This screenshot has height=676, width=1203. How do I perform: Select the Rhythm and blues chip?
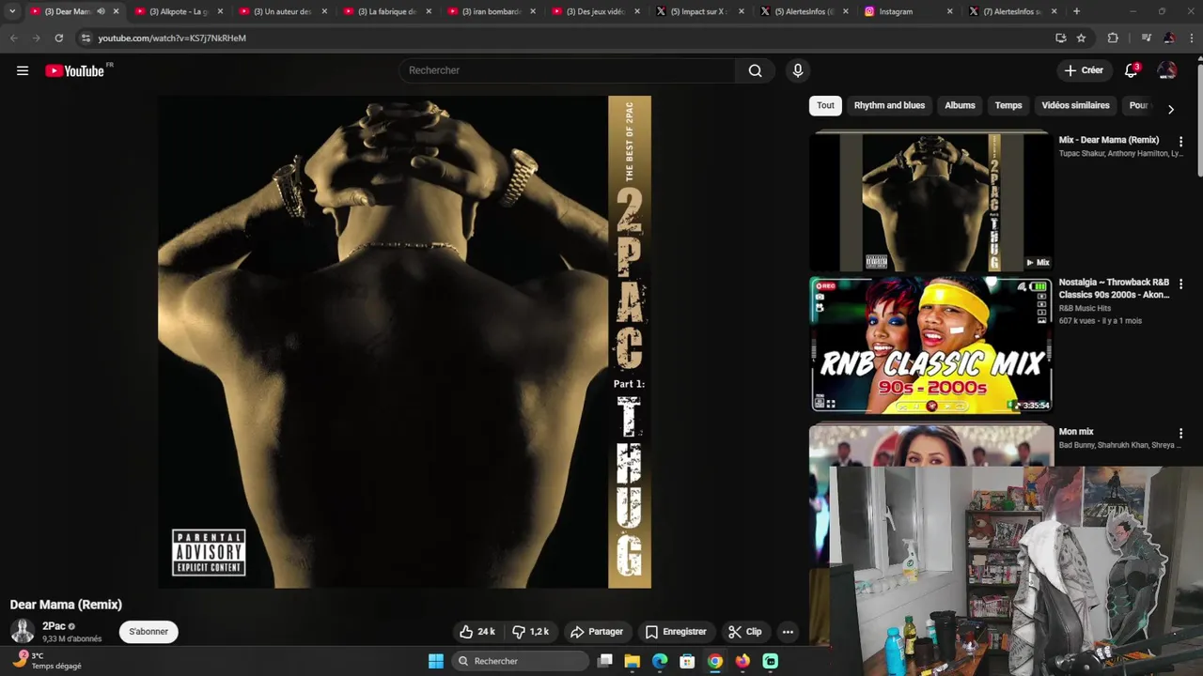coord(889,105)
